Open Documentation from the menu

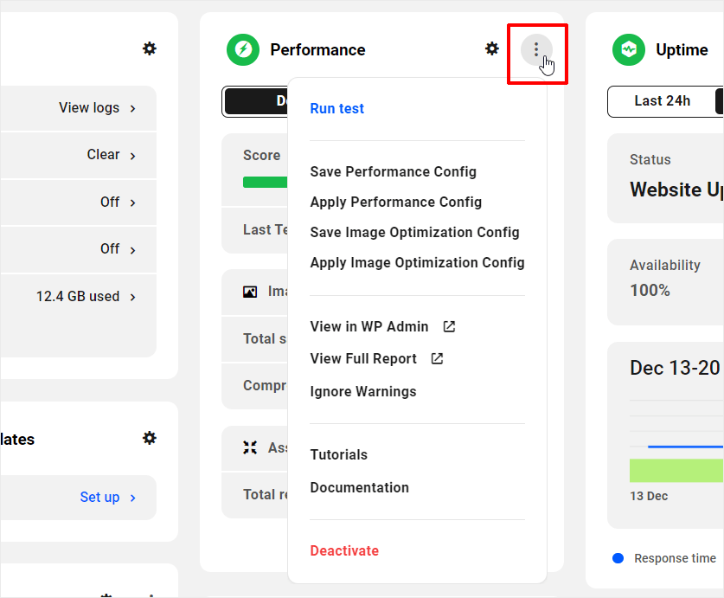[x=359, y=487]
